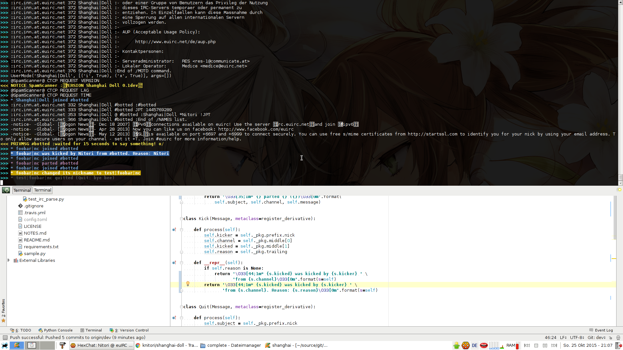The width and height of the screenshot is (623, 350).
Task: Open the Git: dev branch dropdown
Action: (x=596, y=337)
